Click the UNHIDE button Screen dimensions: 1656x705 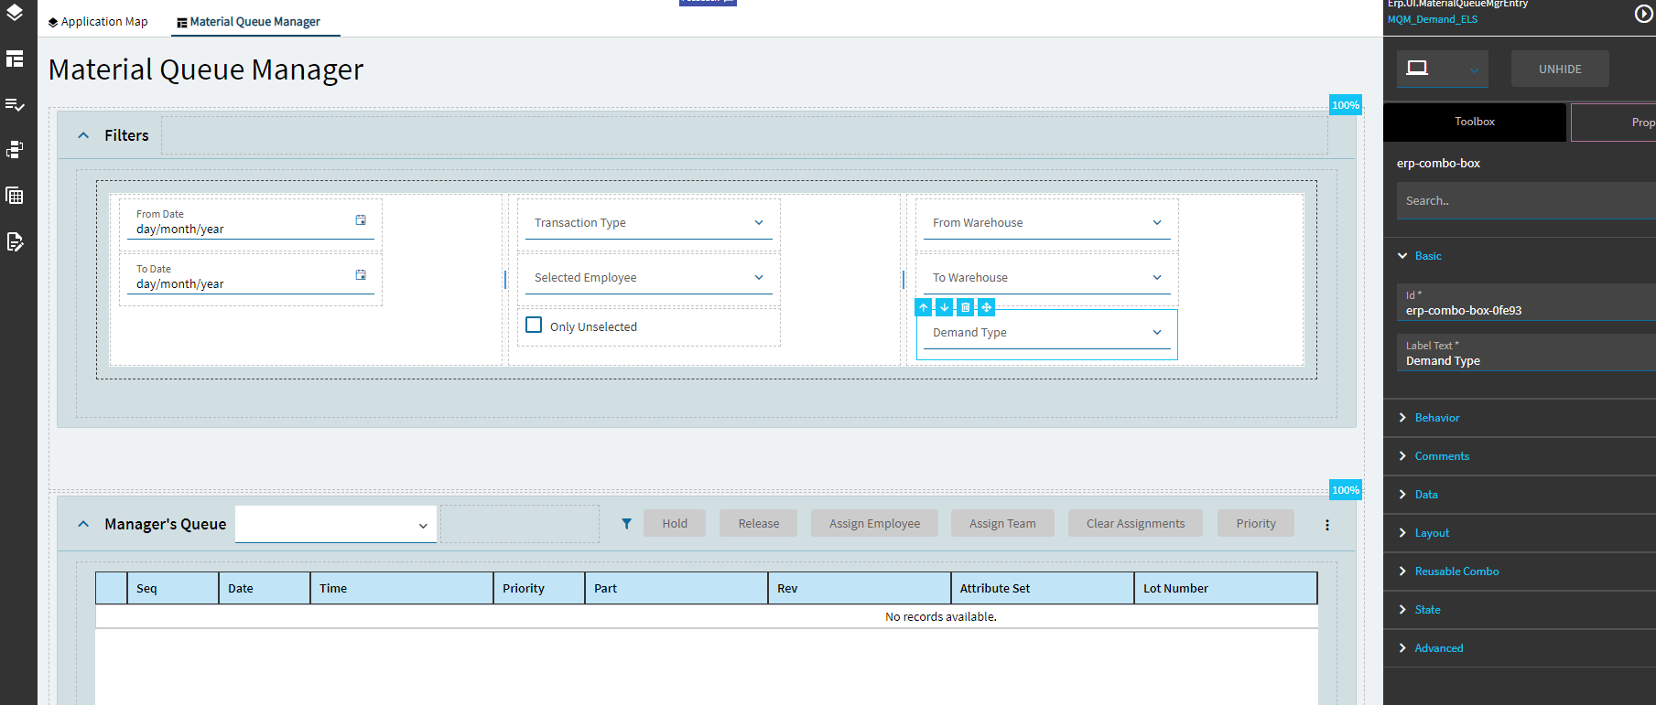coord(1560,69)
